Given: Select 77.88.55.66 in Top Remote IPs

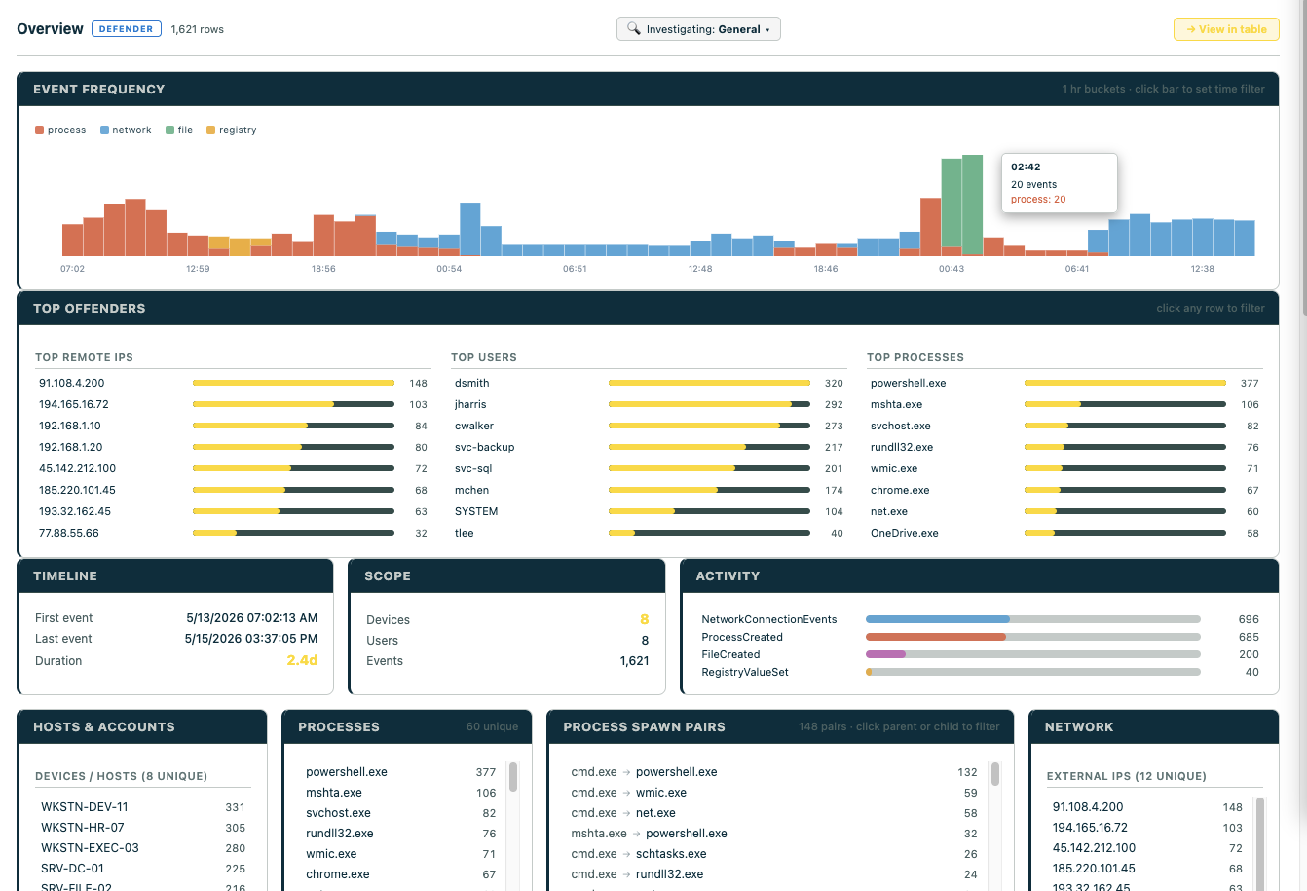Looking at the screenshot, I should 233,533.
